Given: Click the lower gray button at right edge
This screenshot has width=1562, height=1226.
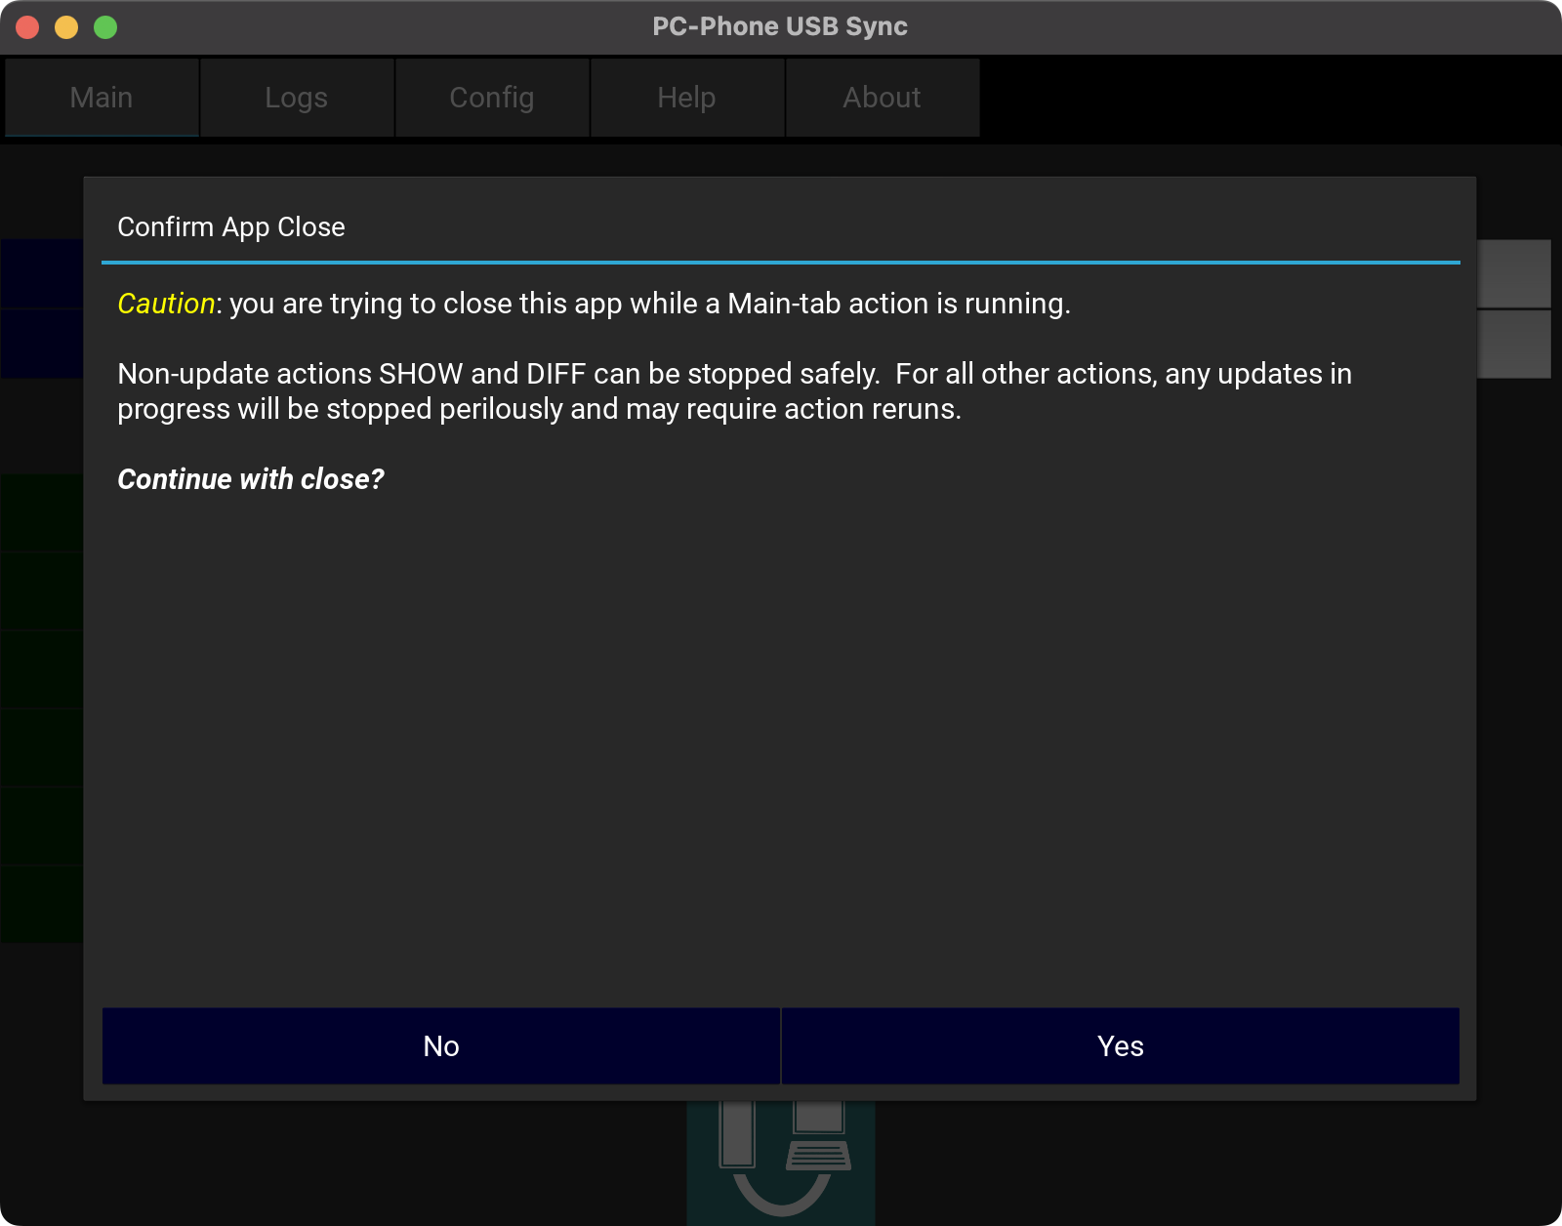Looking at the screenshot, I should click(x=1514, y=344).
